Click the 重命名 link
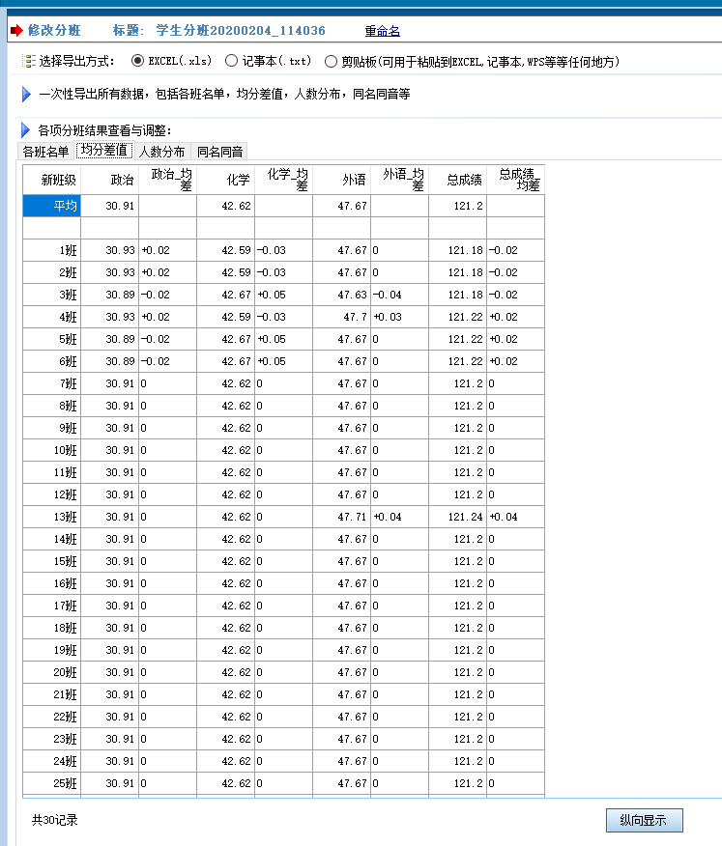 tap(382, 31)
